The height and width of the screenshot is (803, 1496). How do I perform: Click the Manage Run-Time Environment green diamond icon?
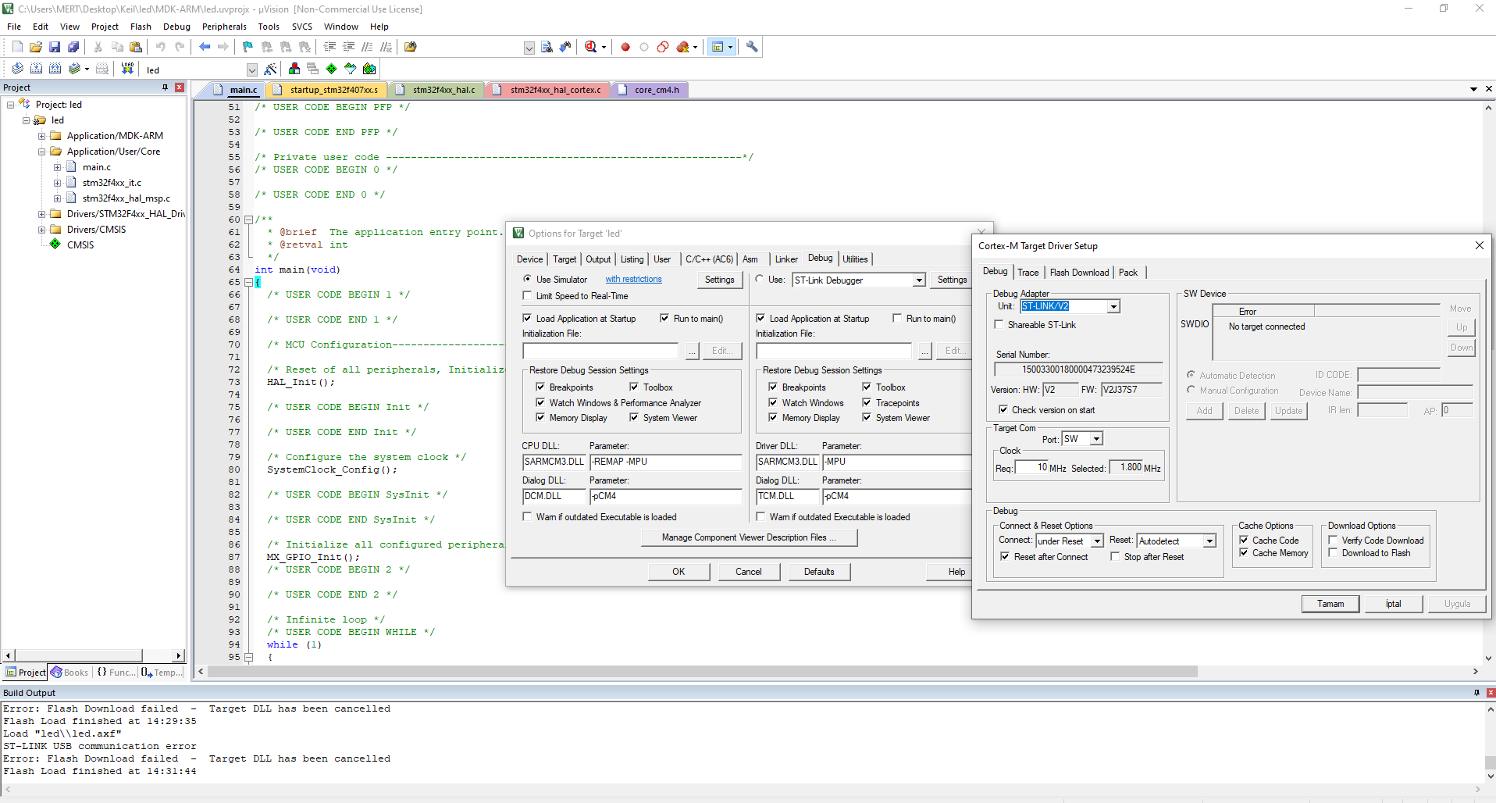[x=331, y=69]
